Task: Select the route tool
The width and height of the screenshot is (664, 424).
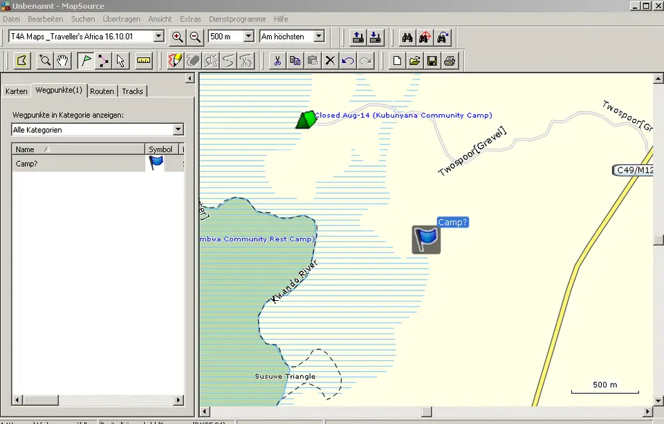Action: 103,61
